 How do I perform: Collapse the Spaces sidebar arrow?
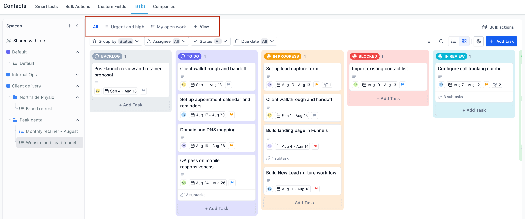click(77, 26)
